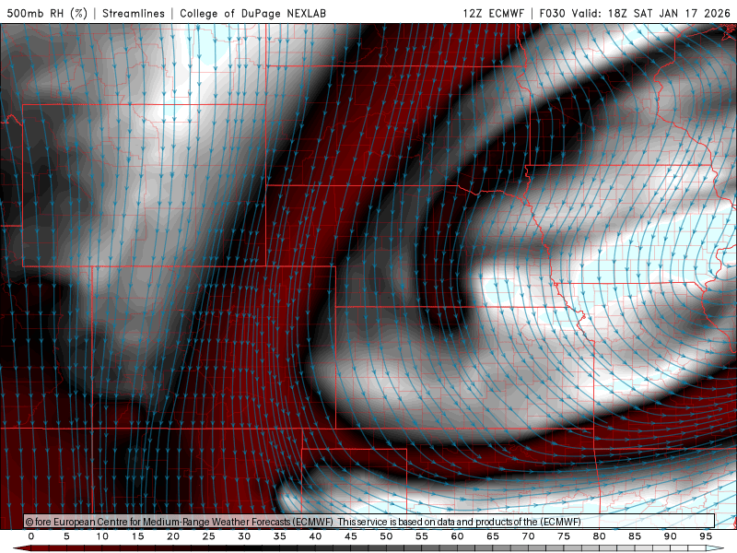Click the "85" color bar label
Screen dimensions: 737x553
click(x=634, y=536)
